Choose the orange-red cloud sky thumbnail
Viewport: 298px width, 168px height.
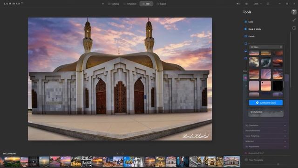(278, 62)
